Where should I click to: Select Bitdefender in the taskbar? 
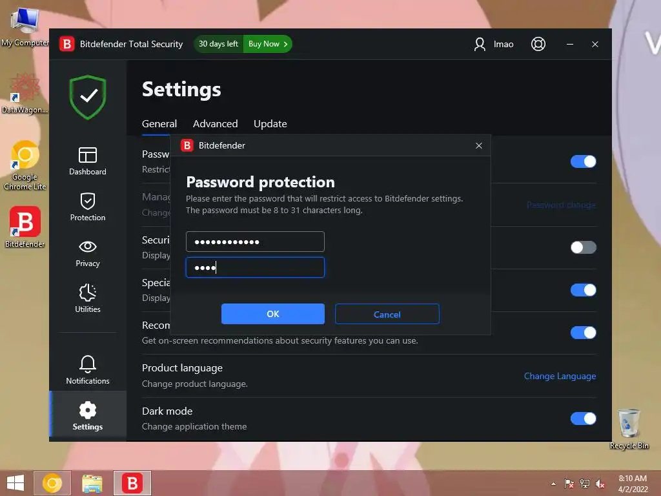pyautogui.click(x=132, y=483)
